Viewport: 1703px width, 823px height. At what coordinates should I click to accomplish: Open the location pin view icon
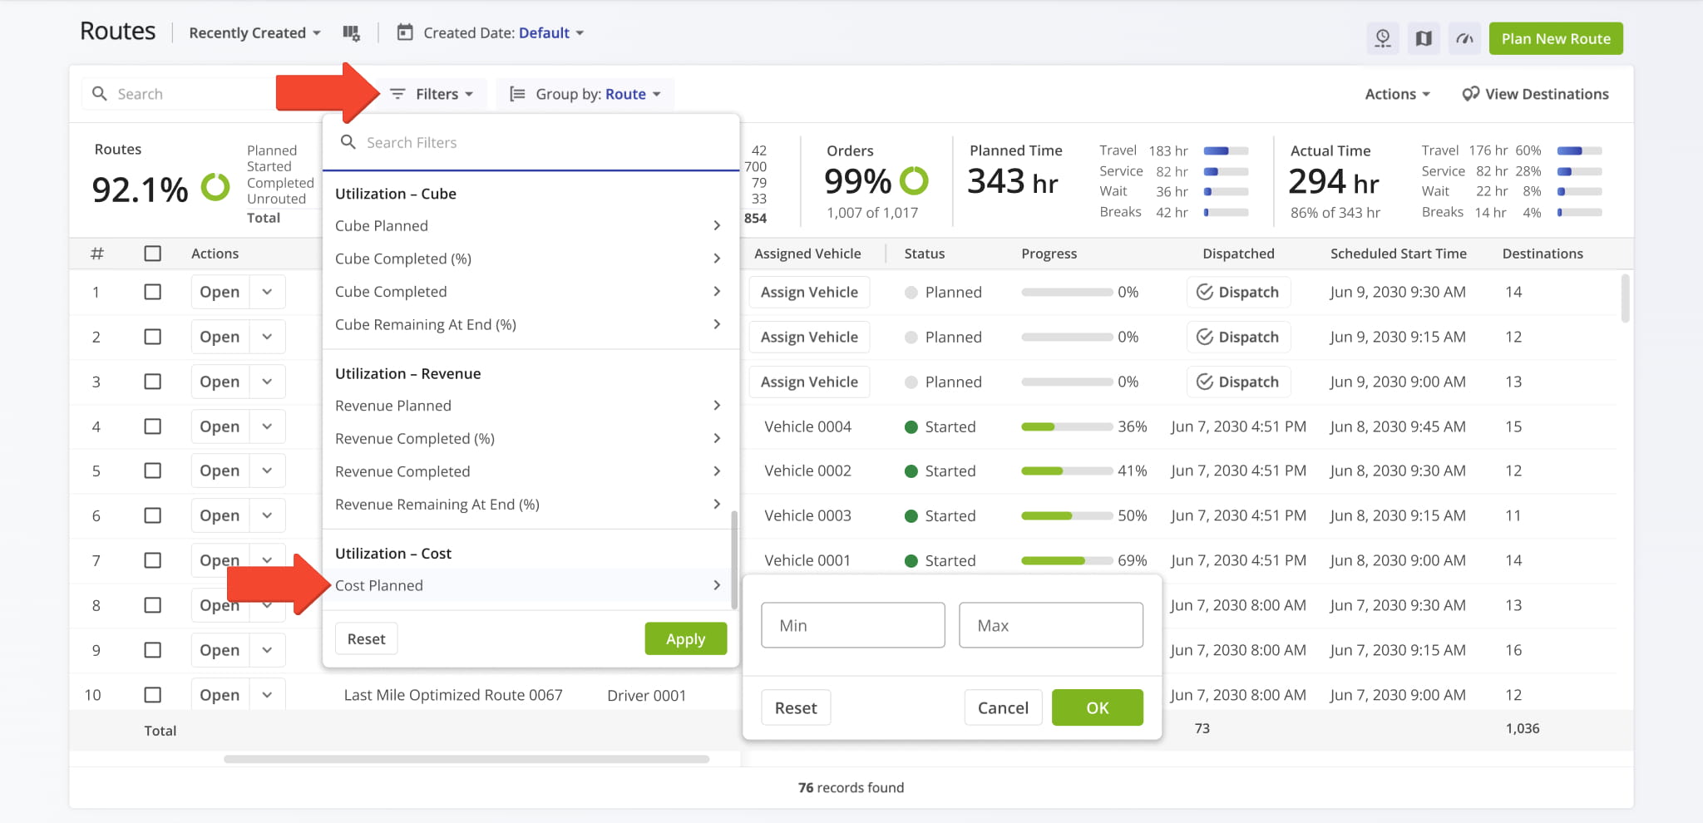(x=1383, y=38)
